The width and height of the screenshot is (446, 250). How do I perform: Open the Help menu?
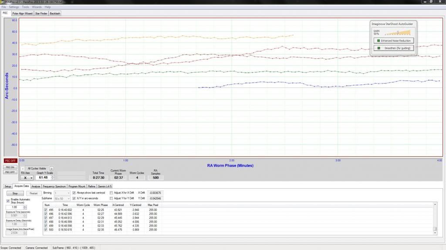(47, 7)
